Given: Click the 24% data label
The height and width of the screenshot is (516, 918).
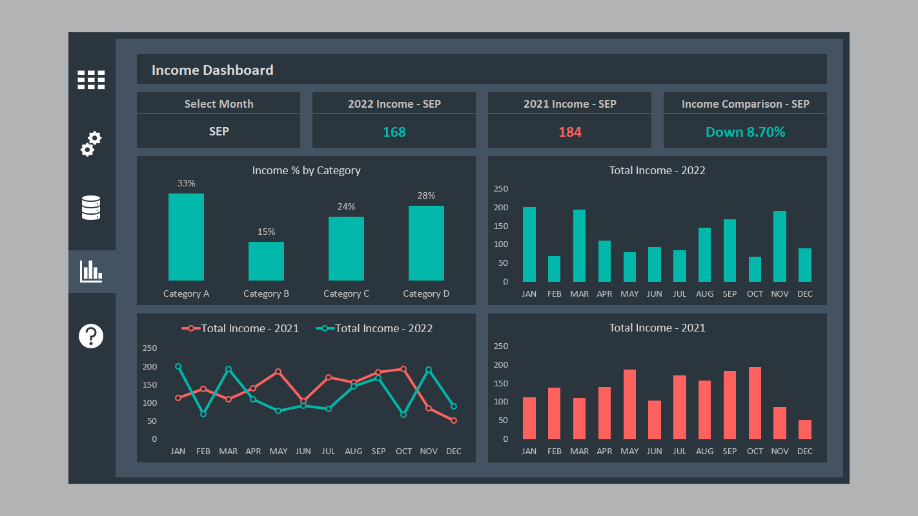Looking at the screenshot, I should (346, 206).
